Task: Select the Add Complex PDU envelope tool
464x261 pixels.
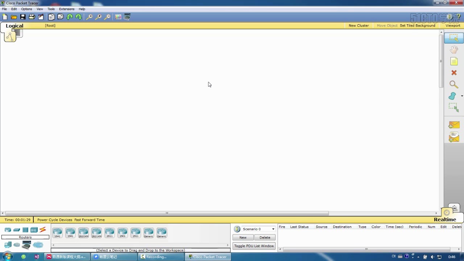Action: (x=454, y=137)
